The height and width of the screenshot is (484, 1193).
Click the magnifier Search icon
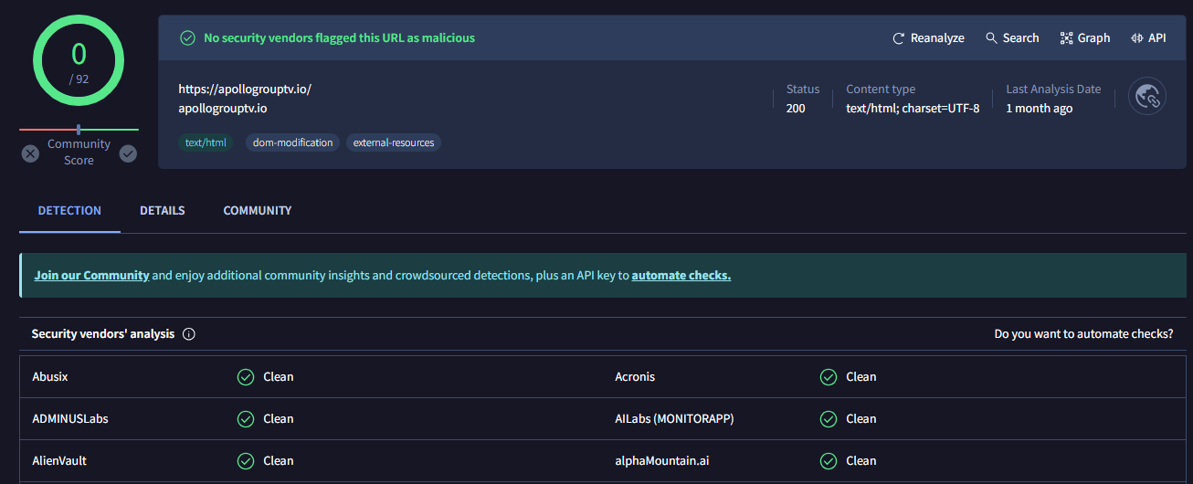(x=991, y=38)
